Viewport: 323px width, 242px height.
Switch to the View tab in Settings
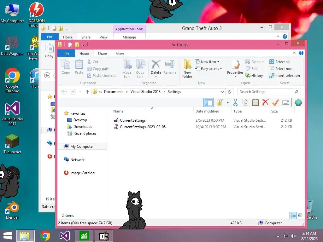[x=120, y=54]
